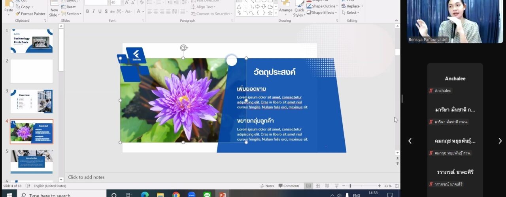Viewport: 506px width, 197px height.
Task: Apply Italic formatting
Action: 94,11
